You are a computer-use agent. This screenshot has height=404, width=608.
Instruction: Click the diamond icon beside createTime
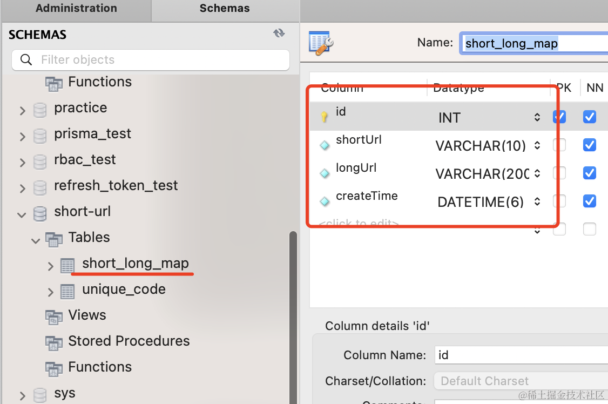[325, 201]
